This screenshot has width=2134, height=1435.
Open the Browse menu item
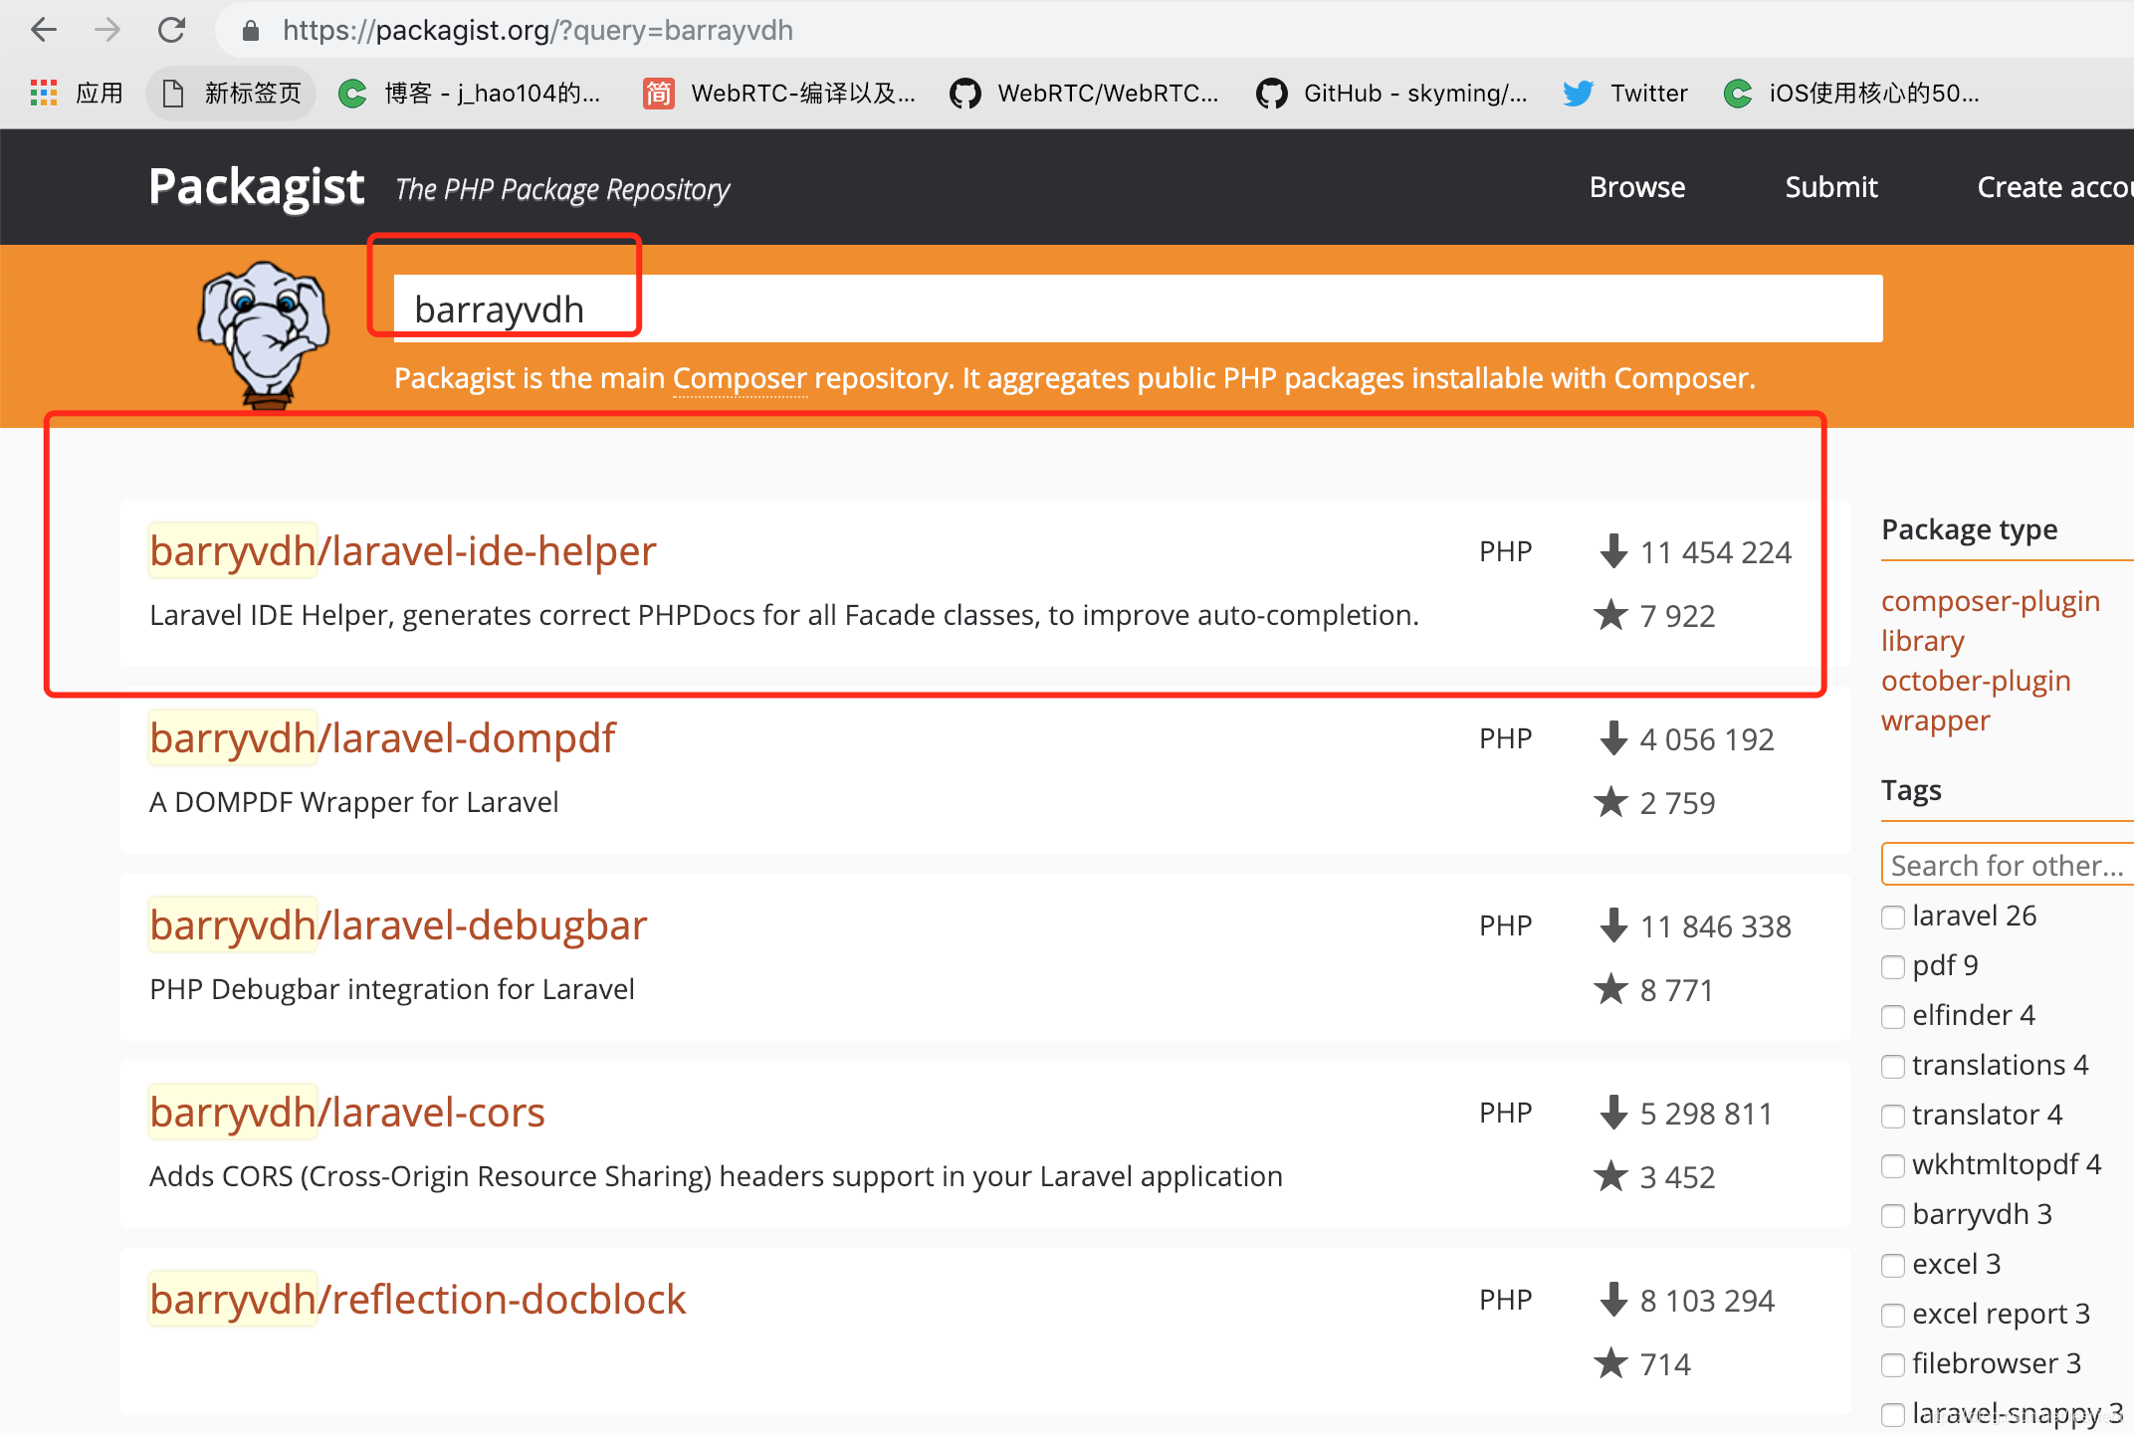(1637, 187)
